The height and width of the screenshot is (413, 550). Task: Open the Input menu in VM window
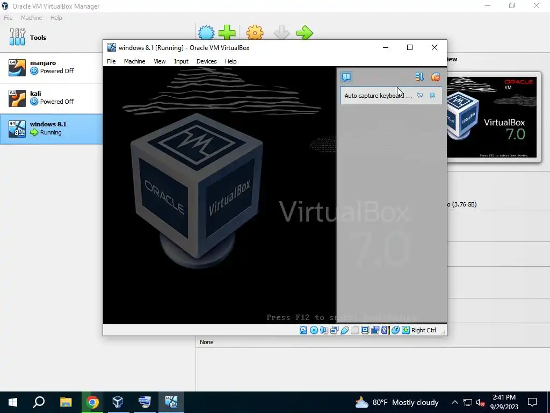[x=181, y=61]
